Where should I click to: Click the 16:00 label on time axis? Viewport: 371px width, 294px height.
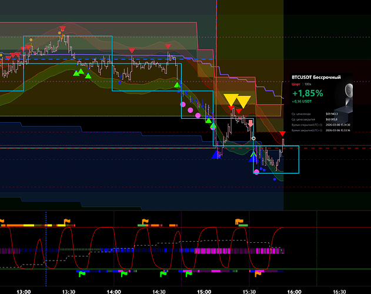[x=294, y=290]
